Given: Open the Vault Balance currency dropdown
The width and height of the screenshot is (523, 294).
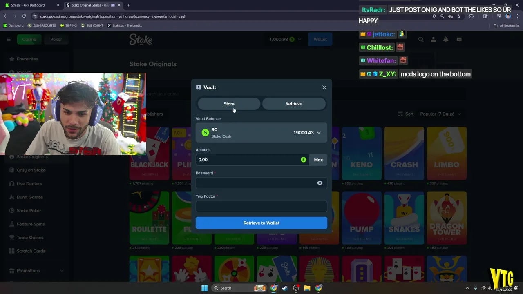Looking at the screenshot, I should tap(261, 133).
